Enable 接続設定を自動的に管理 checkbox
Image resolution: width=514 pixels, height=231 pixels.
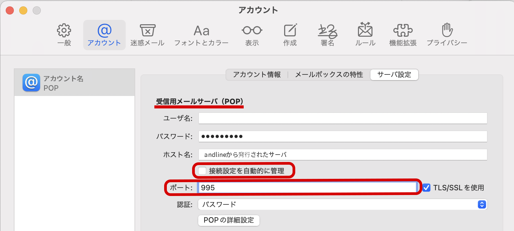[x=202, y=171]
